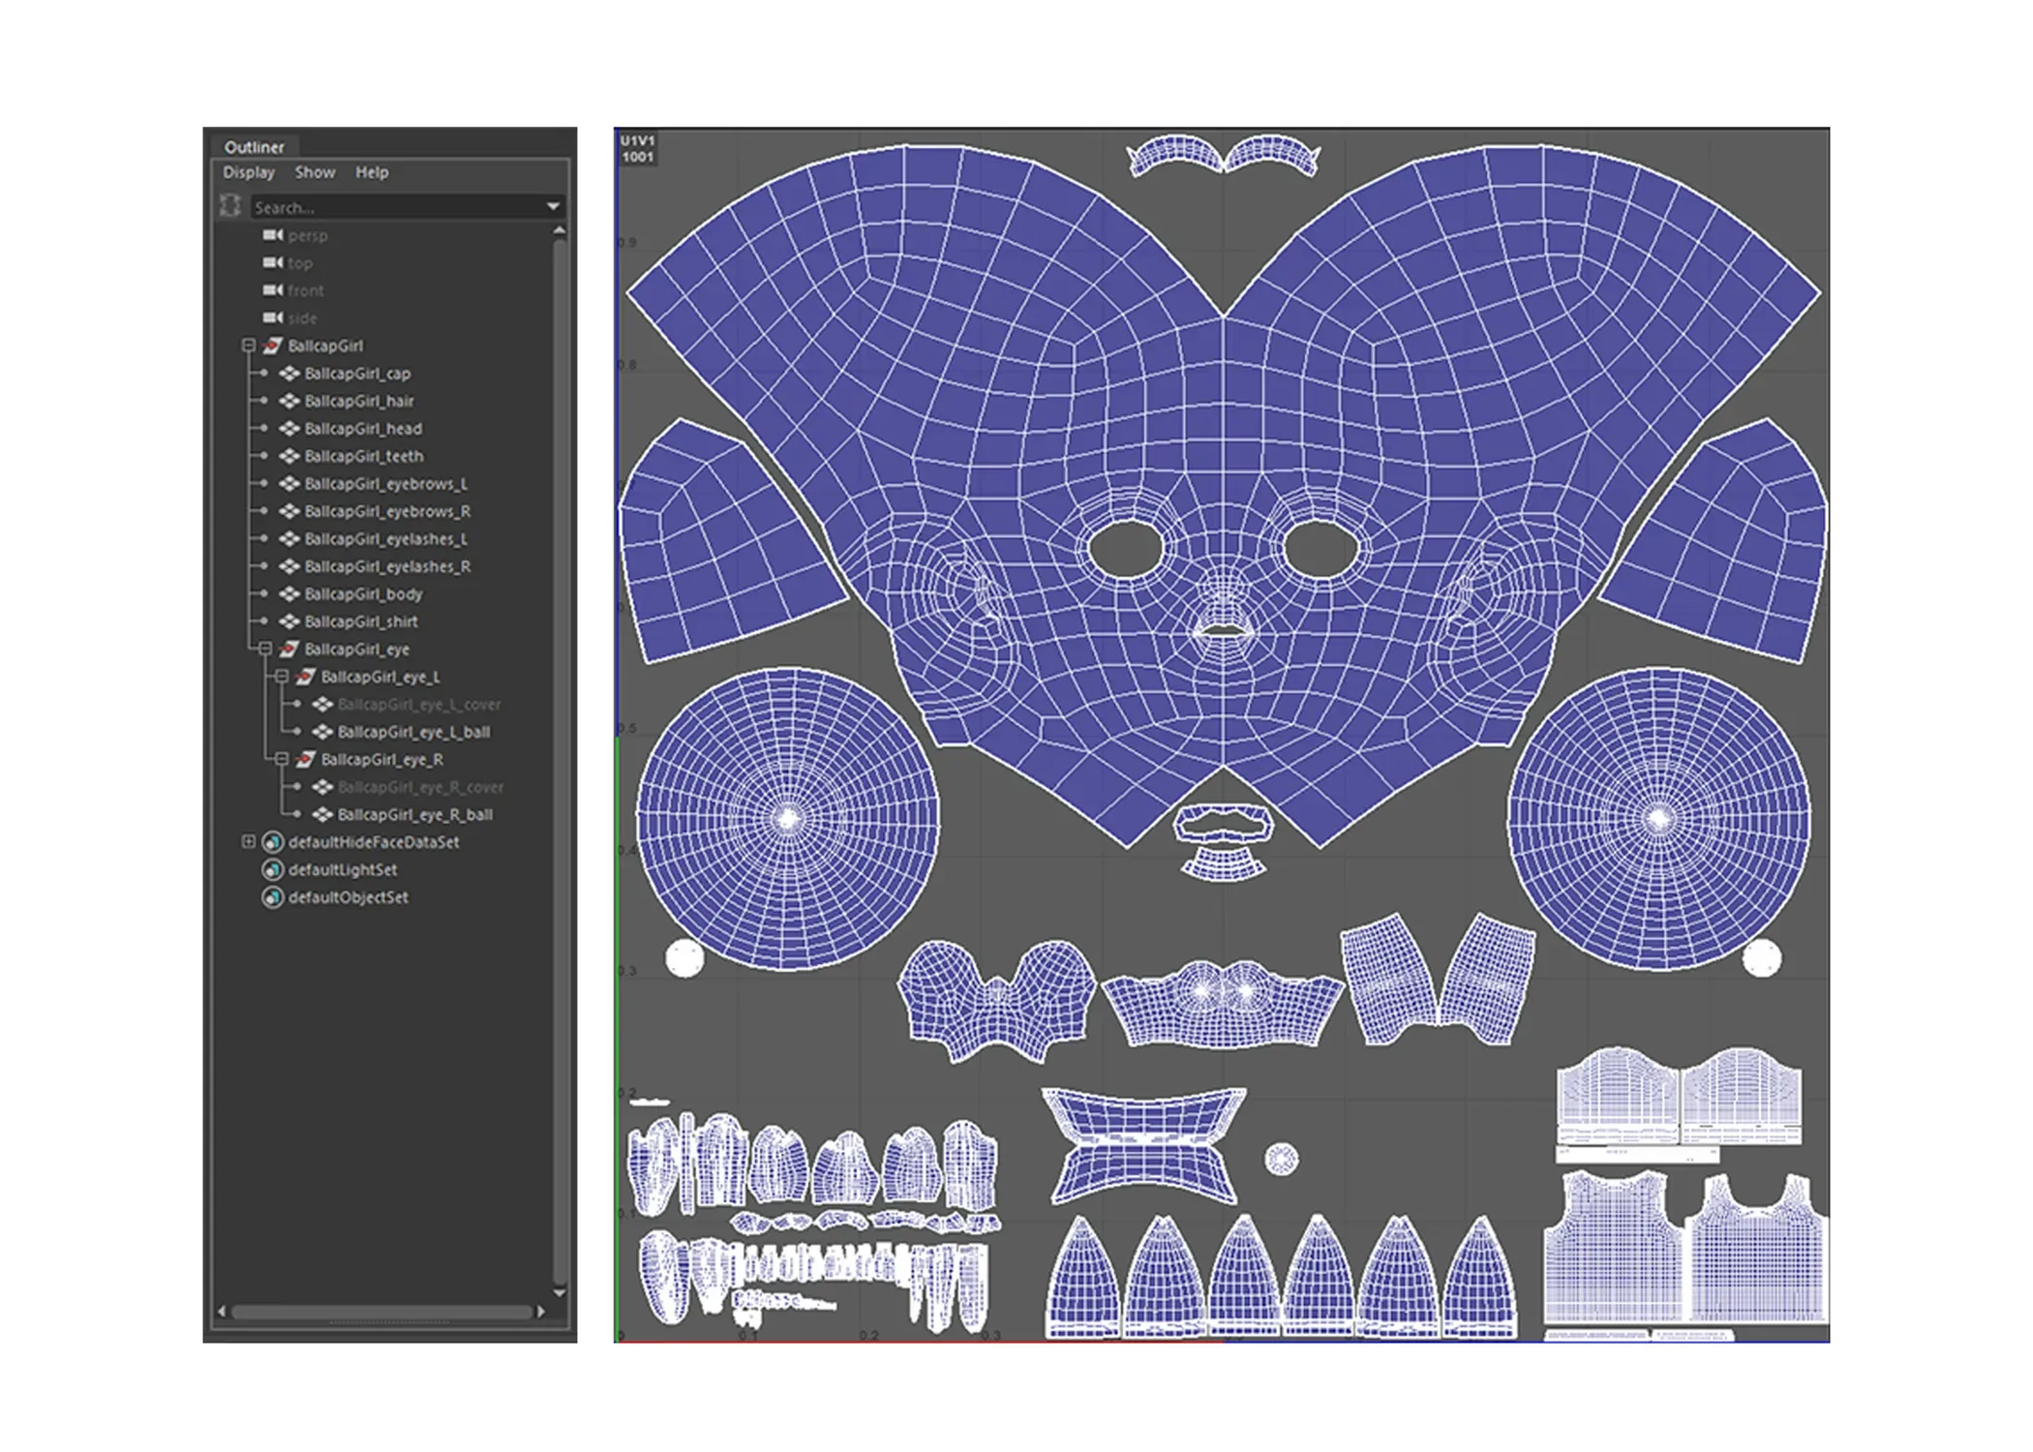Click the defaultObjectSet set icon
This screenshot has width=2033, height=1452.
click(273, 897)
